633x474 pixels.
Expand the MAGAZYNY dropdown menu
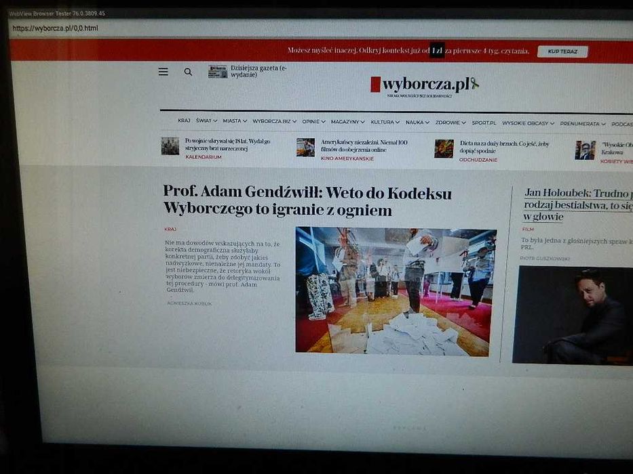click(348, 122)
